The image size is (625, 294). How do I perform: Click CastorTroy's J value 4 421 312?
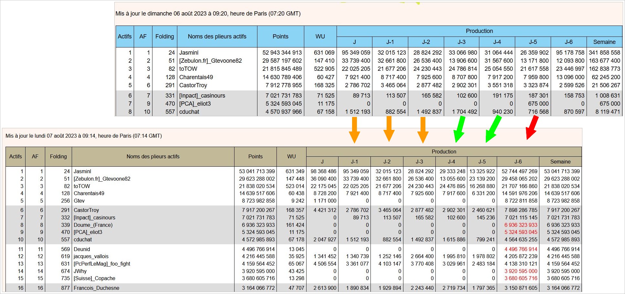pyautogui.click(x=325, y=210)
